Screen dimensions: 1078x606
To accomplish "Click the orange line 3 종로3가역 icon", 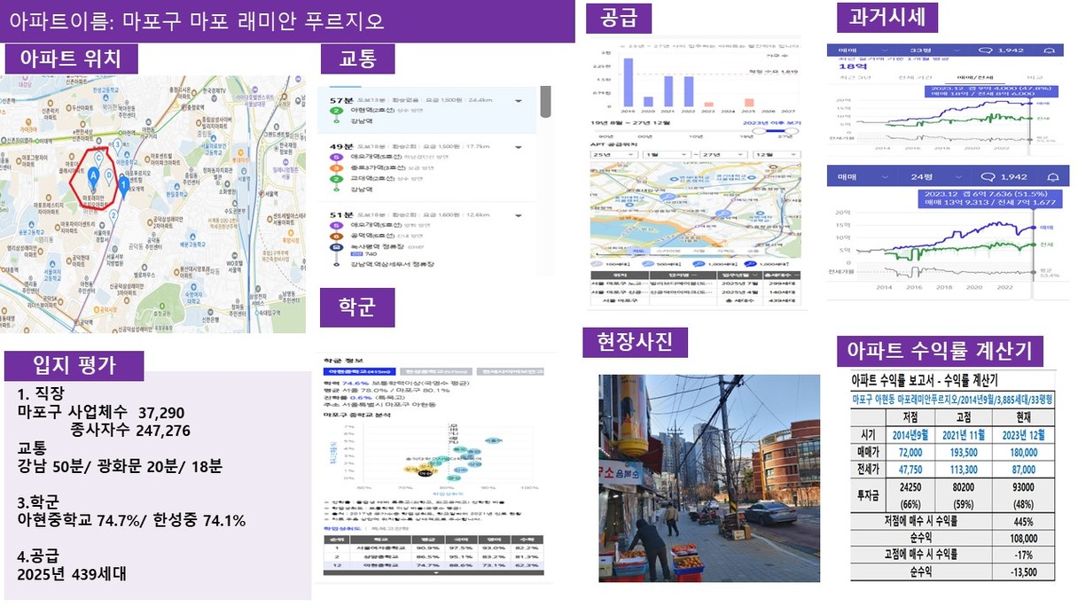I will pyautogui.click(x=335, y=167).
